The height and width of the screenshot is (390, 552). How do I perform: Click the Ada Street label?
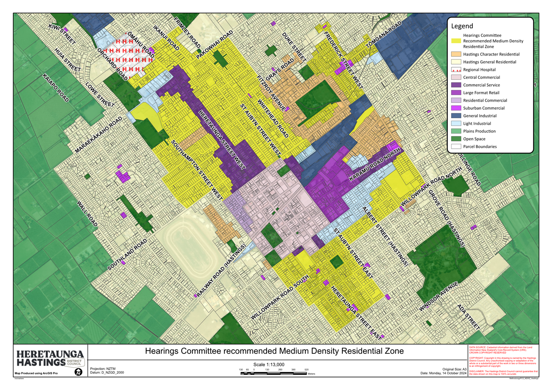point(469,317)
